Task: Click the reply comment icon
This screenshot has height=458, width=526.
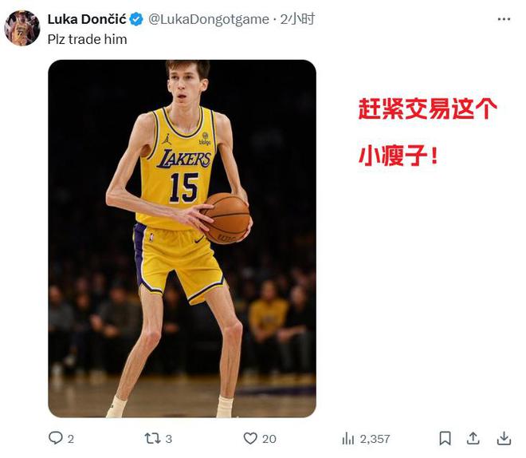Action: point(55,438)
